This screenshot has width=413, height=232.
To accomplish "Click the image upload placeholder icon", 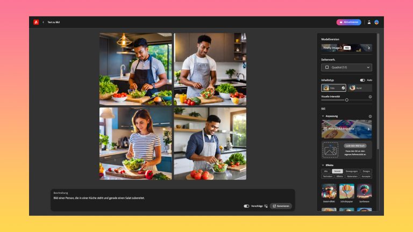I will click(x=330, y=150).
